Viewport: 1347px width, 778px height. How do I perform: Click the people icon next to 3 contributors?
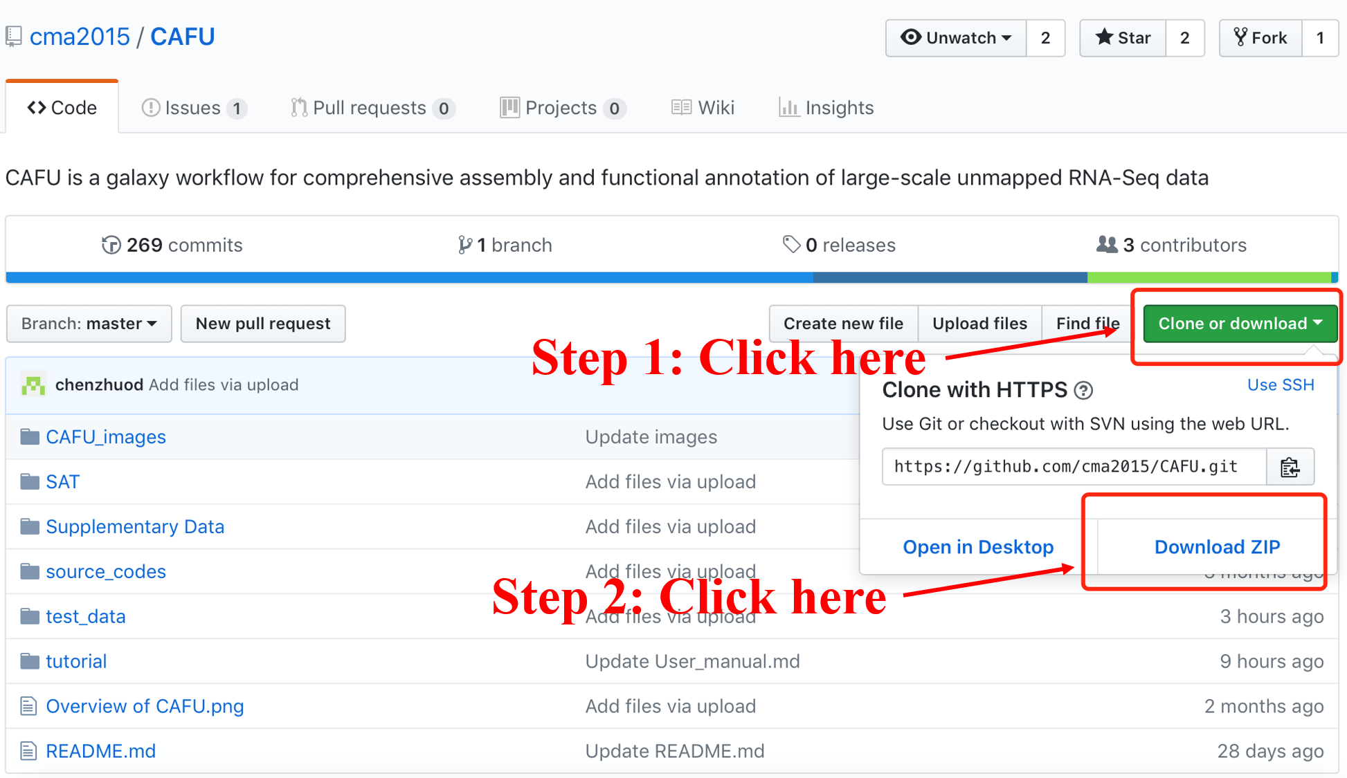coord(1107,244)
